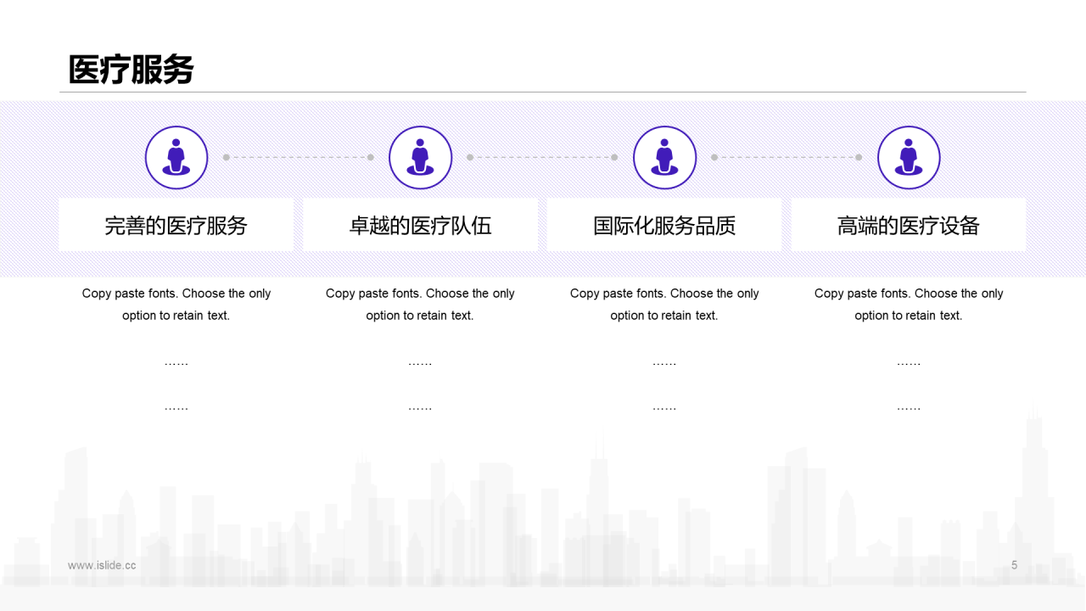1086x611 pixels.
Task: Click the person icon above 卓越的医疗队伍
Action: coord(420,158)
